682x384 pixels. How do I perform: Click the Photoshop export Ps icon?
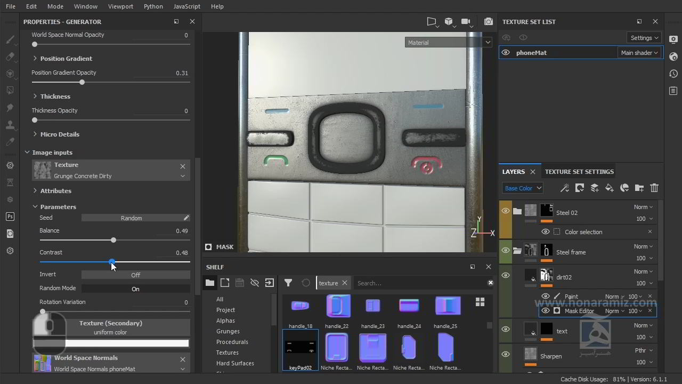pyautogui.click(x=10, y=217)
